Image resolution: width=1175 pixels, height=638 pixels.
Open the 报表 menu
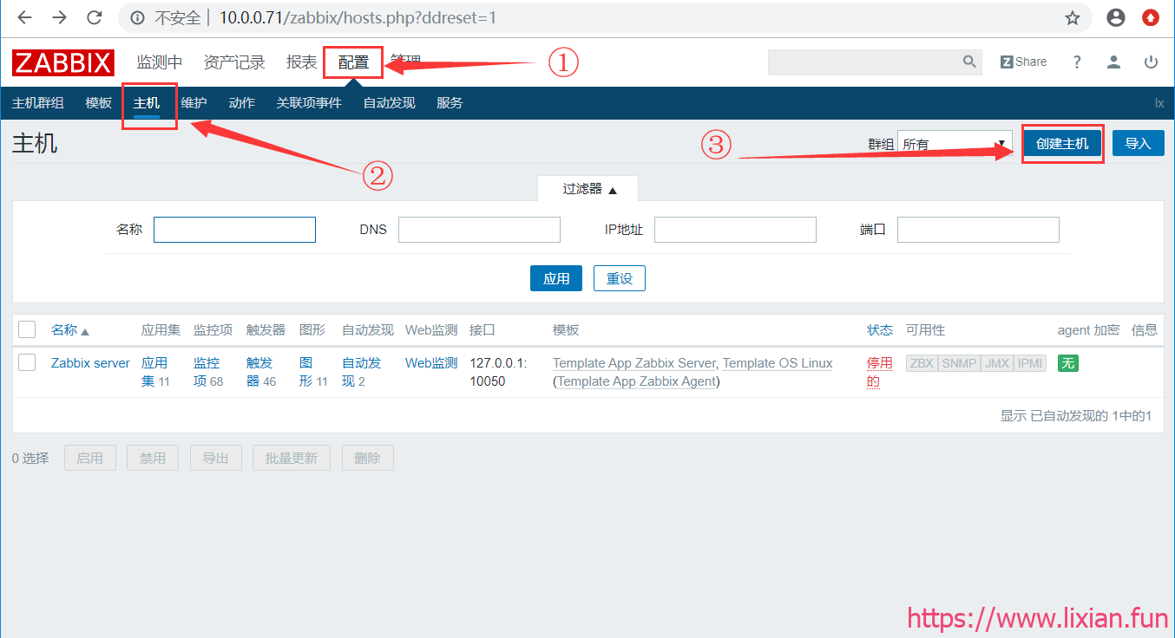pyautogui.click(x=302, y=62)
